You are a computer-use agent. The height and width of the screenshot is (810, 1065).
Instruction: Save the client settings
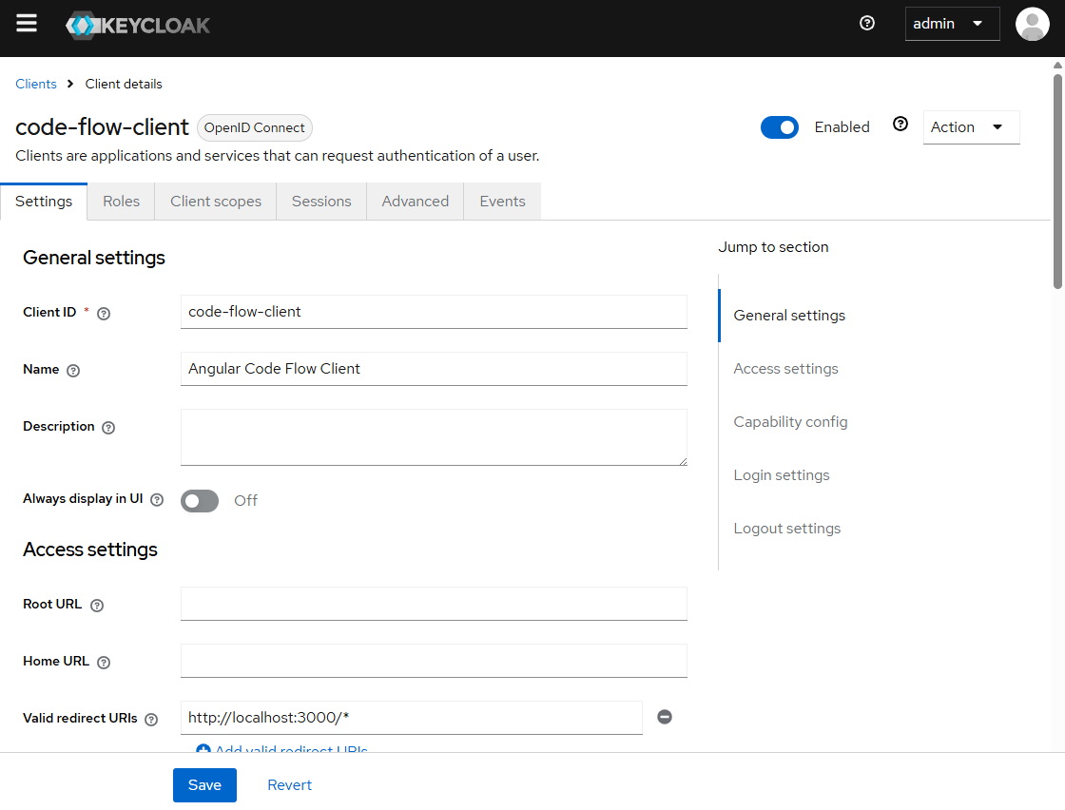204,785
